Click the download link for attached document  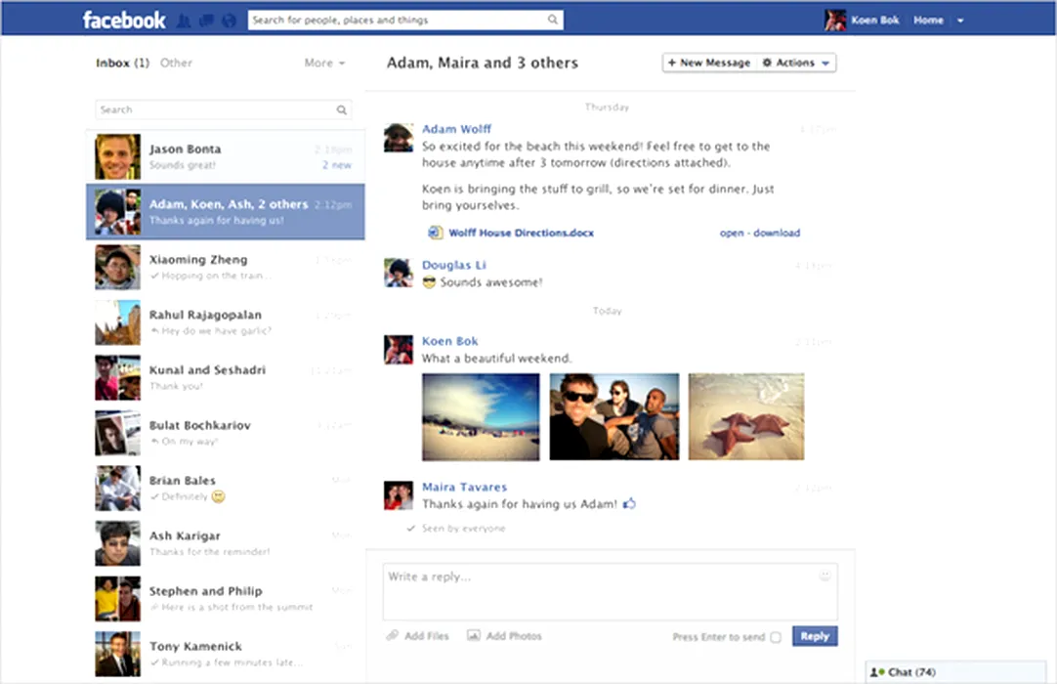[777, 233]
